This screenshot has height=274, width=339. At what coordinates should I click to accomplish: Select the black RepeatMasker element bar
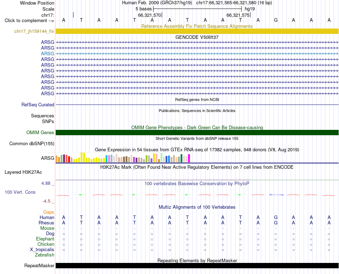coord(197,265)
